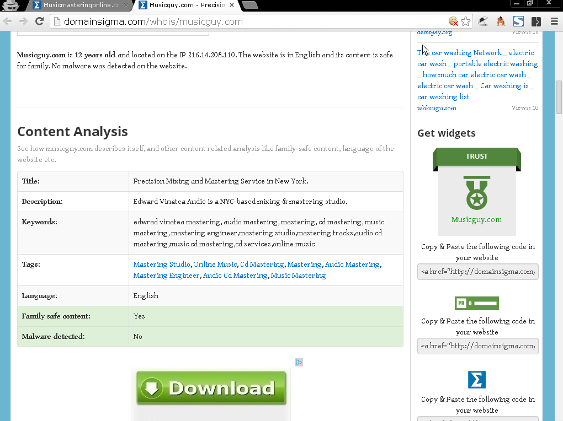The image size is (563, 421).
Task: Click the orange figure extension icon
Action: (x=501, y=21)
